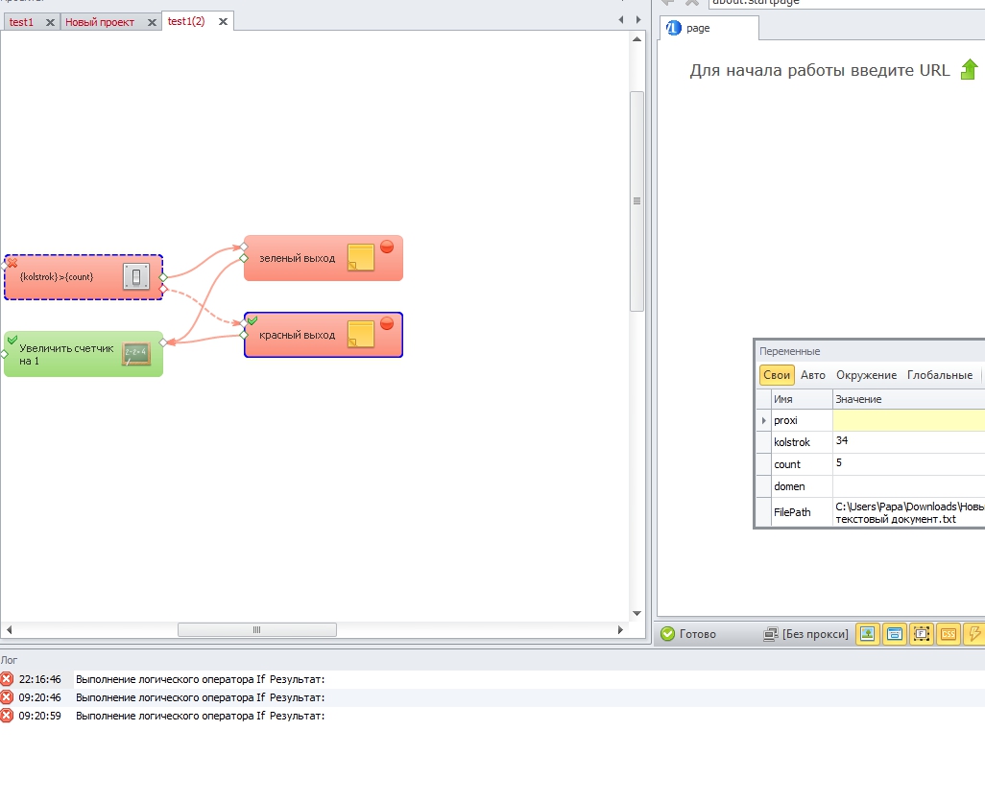Close the test1 project tab
Image resolution: width=985 pixels, height=801 pixels.
pyautogui.click(x=50, y=23)
